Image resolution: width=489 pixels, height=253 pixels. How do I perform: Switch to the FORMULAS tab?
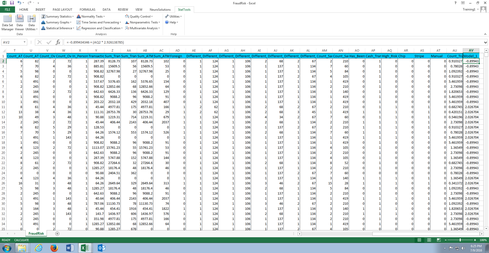(x=87, y=10)
